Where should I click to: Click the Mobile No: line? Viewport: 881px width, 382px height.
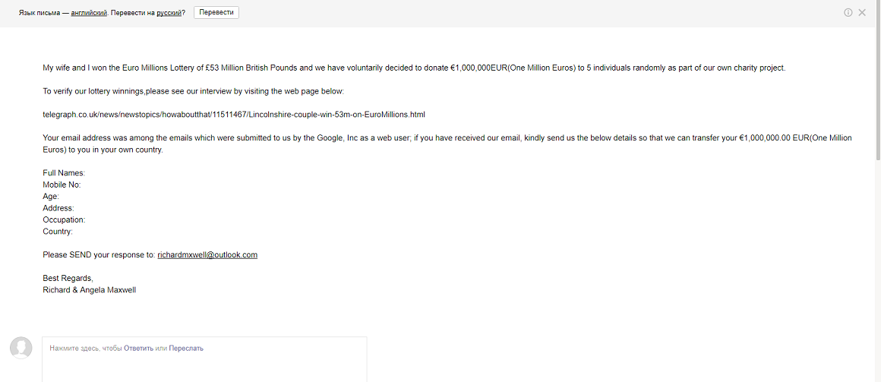tap(62, 185)
